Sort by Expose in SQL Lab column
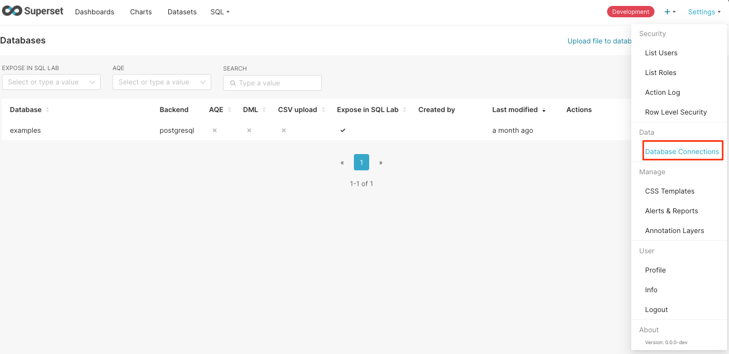This screenshot has width=729, height=354. tap(405, 110)
